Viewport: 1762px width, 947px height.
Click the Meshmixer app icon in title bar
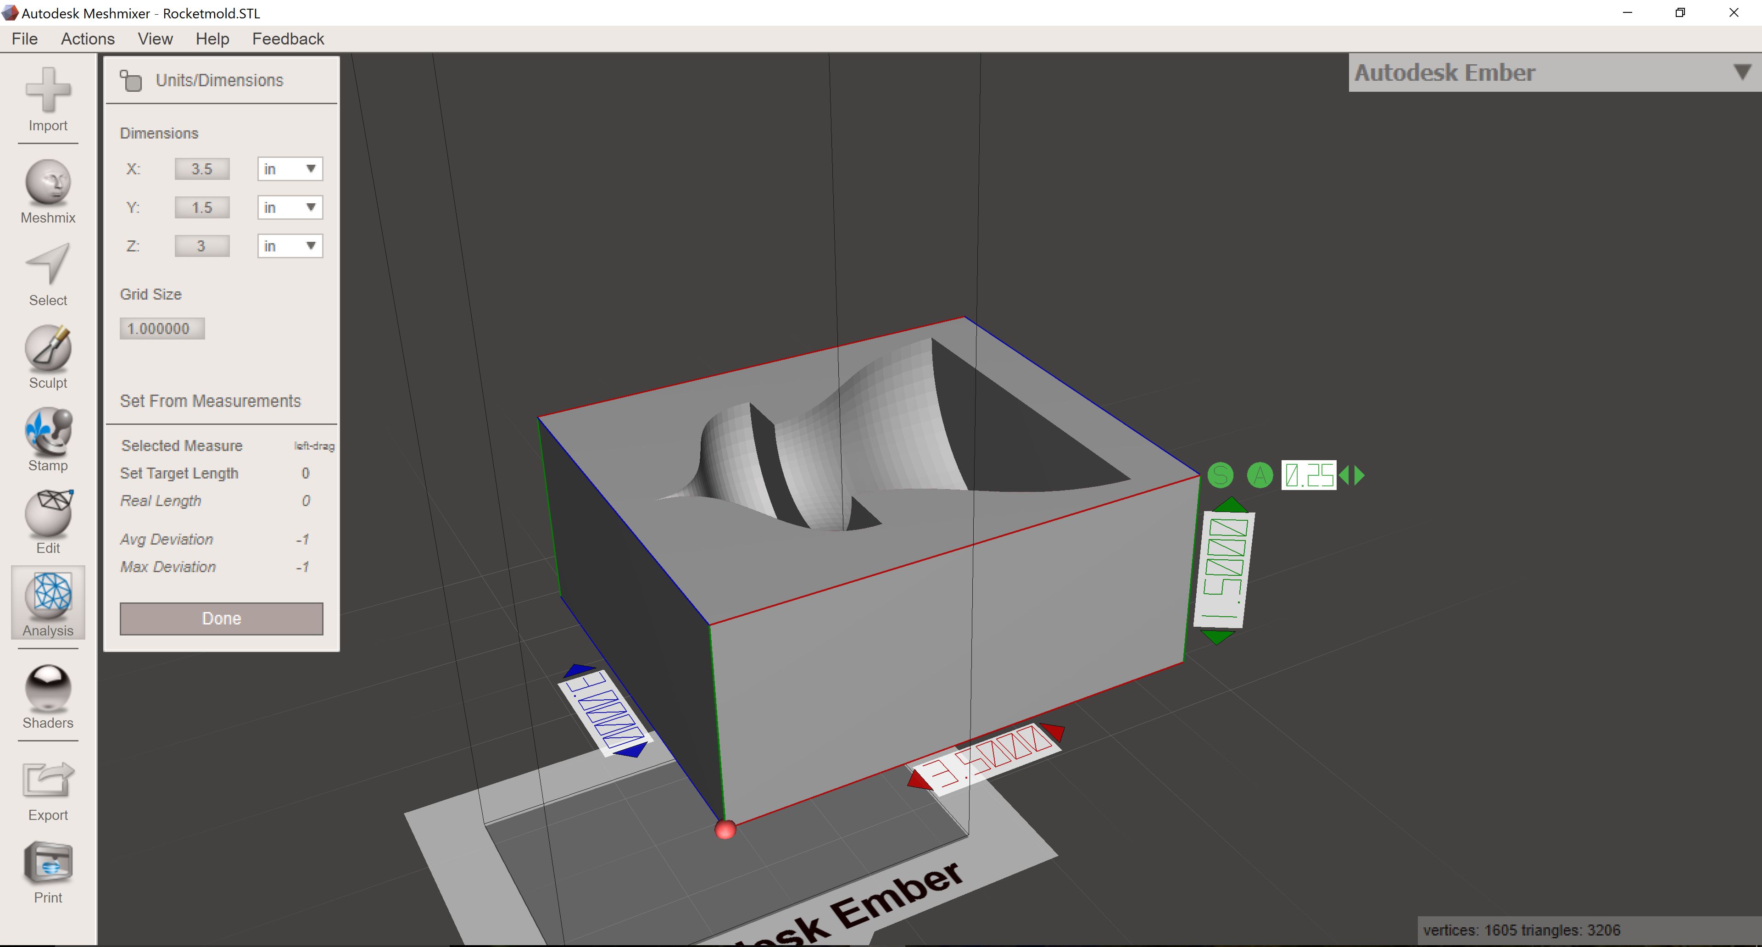tap(10, 12)
